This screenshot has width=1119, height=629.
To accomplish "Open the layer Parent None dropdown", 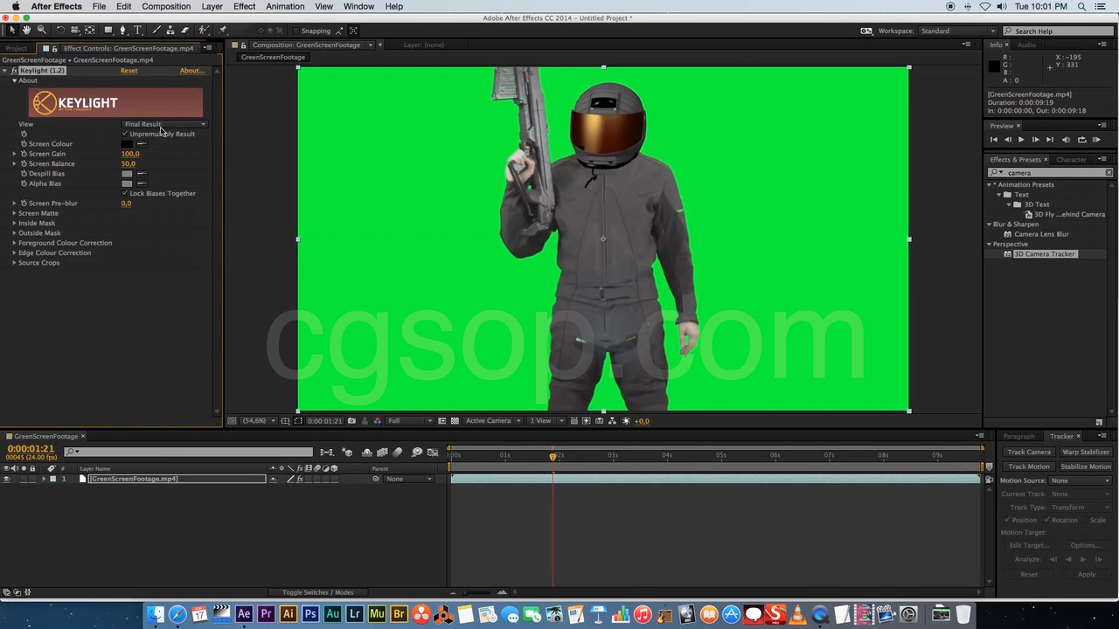I will click(x=409, y=479).
